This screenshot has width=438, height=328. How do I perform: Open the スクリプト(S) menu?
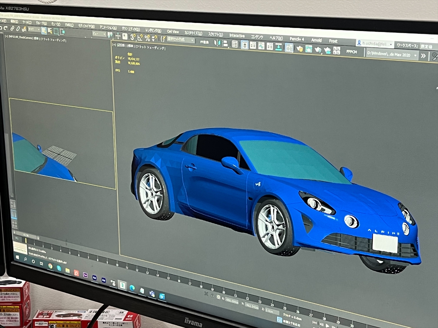216,35
